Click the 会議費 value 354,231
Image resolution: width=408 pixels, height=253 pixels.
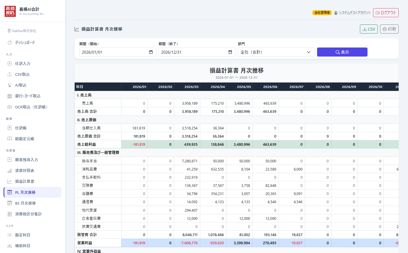[x=217, y=194]
